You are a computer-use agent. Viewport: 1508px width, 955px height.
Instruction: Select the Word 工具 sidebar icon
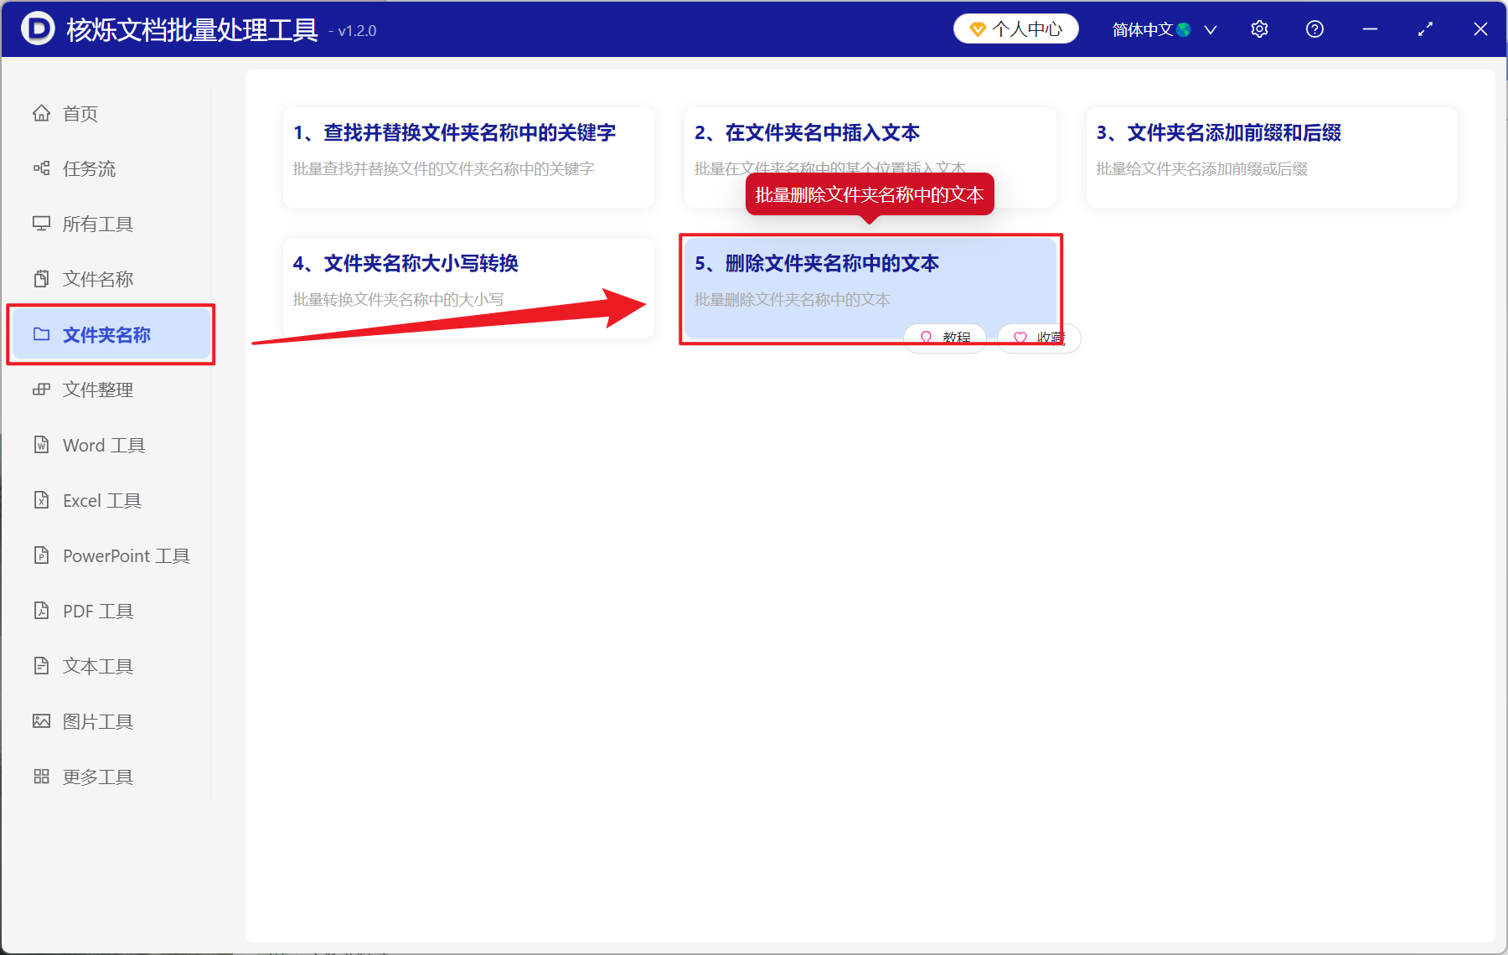(42, 444)
